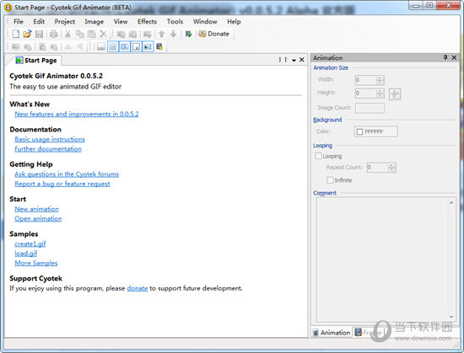
Task: Click the Cut scissors icon
Action: (67, 34)
